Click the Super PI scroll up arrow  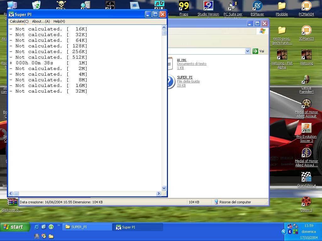(x=164, y=27)
